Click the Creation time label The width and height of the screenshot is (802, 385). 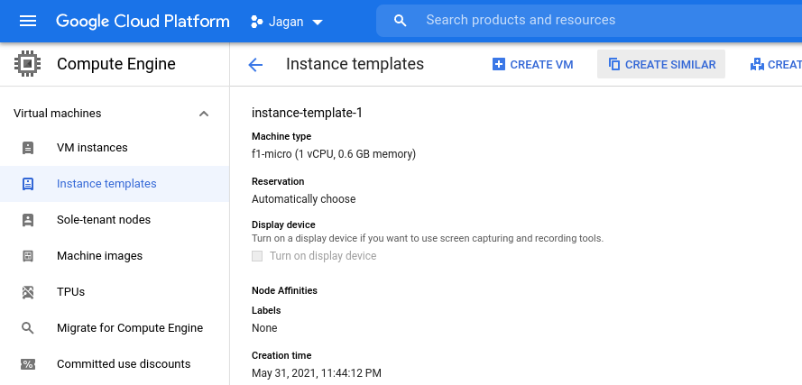[281, 355]
